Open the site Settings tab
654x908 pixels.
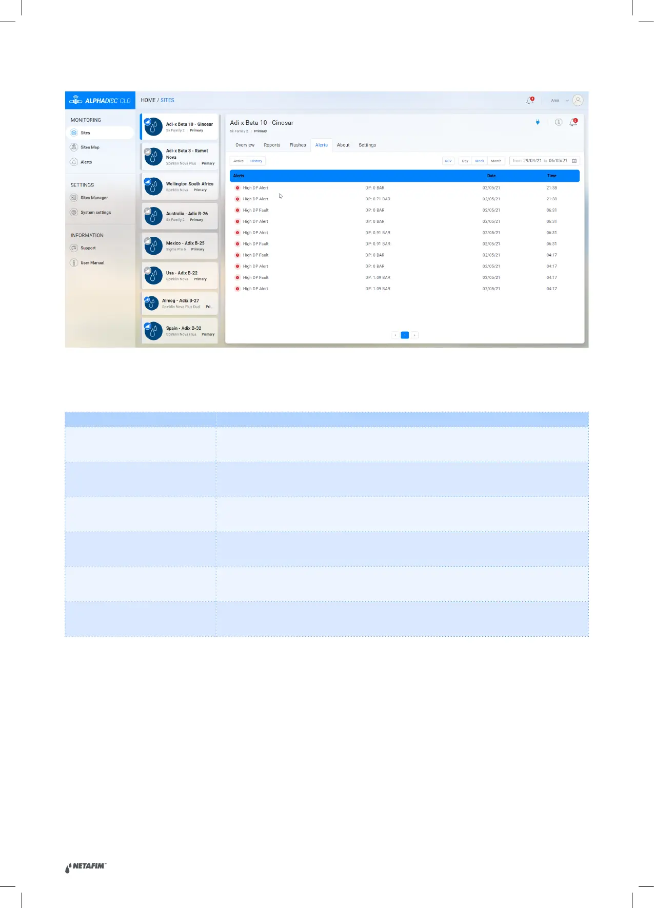click(x=367, y=145)
